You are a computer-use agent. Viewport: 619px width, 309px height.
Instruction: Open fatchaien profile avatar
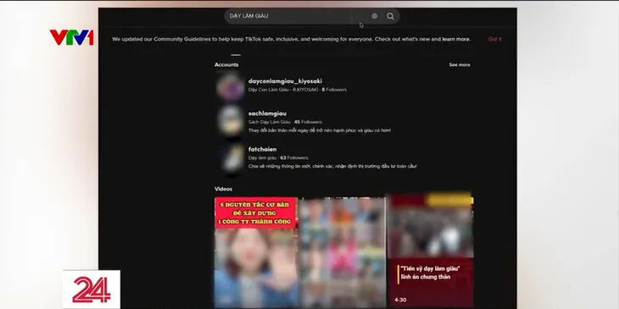230,157
